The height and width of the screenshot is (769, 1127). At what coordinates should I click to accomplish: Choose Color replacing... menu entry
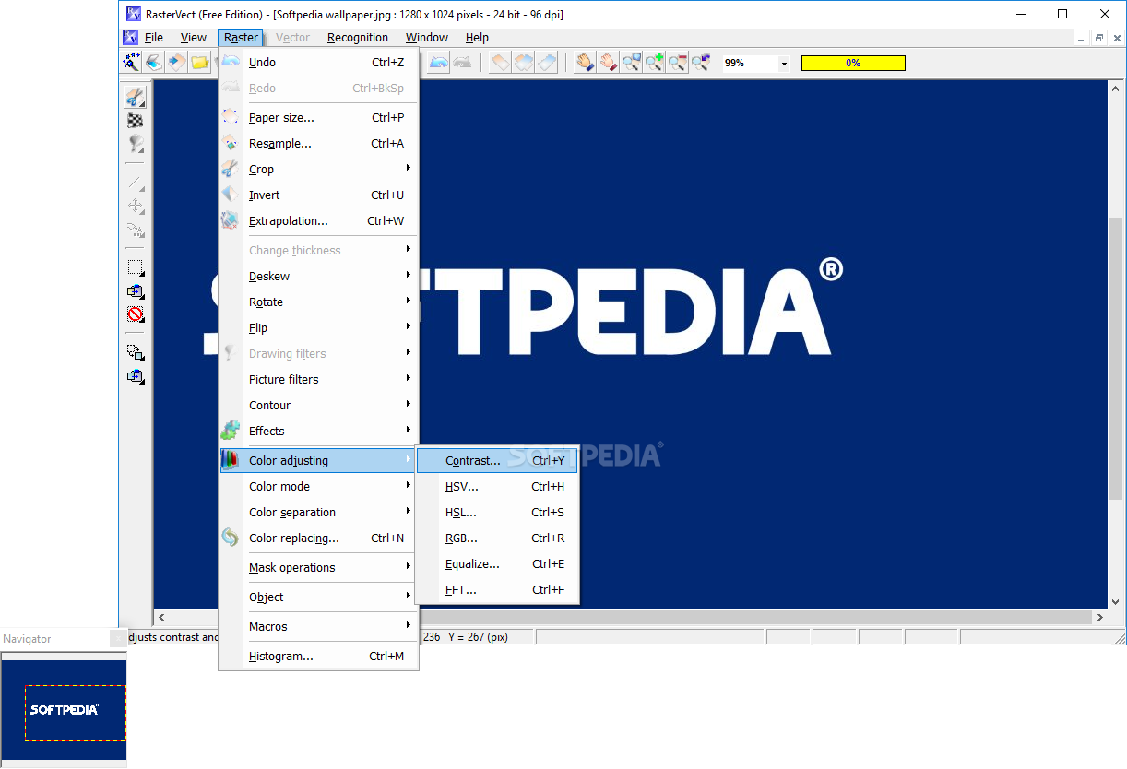click(318, 538)
